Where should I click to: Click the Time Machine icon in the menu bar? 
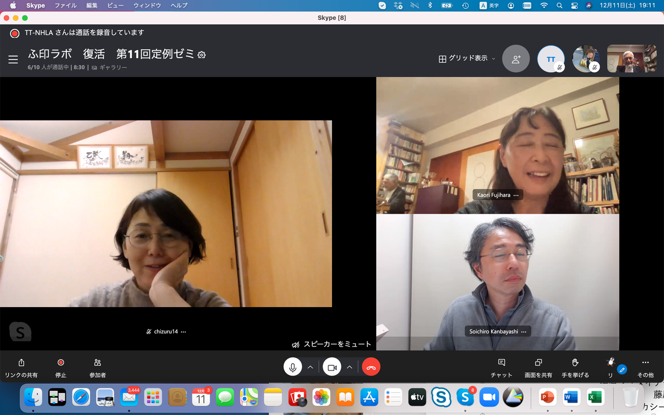(x=465, y=6)
